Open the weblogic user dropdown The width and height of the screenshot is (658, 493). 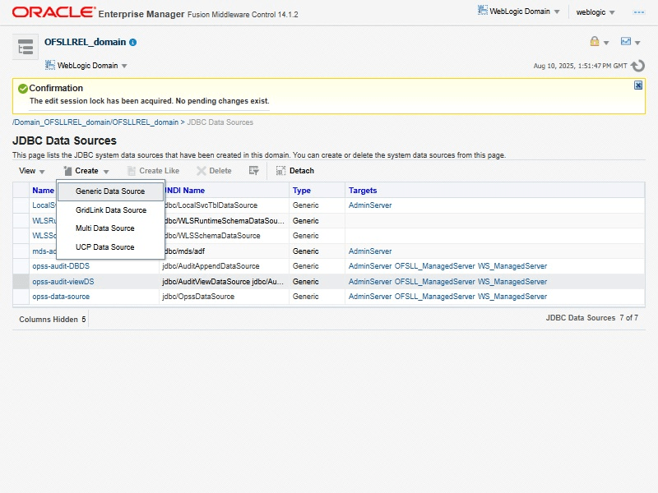click(x=595, y=12)
